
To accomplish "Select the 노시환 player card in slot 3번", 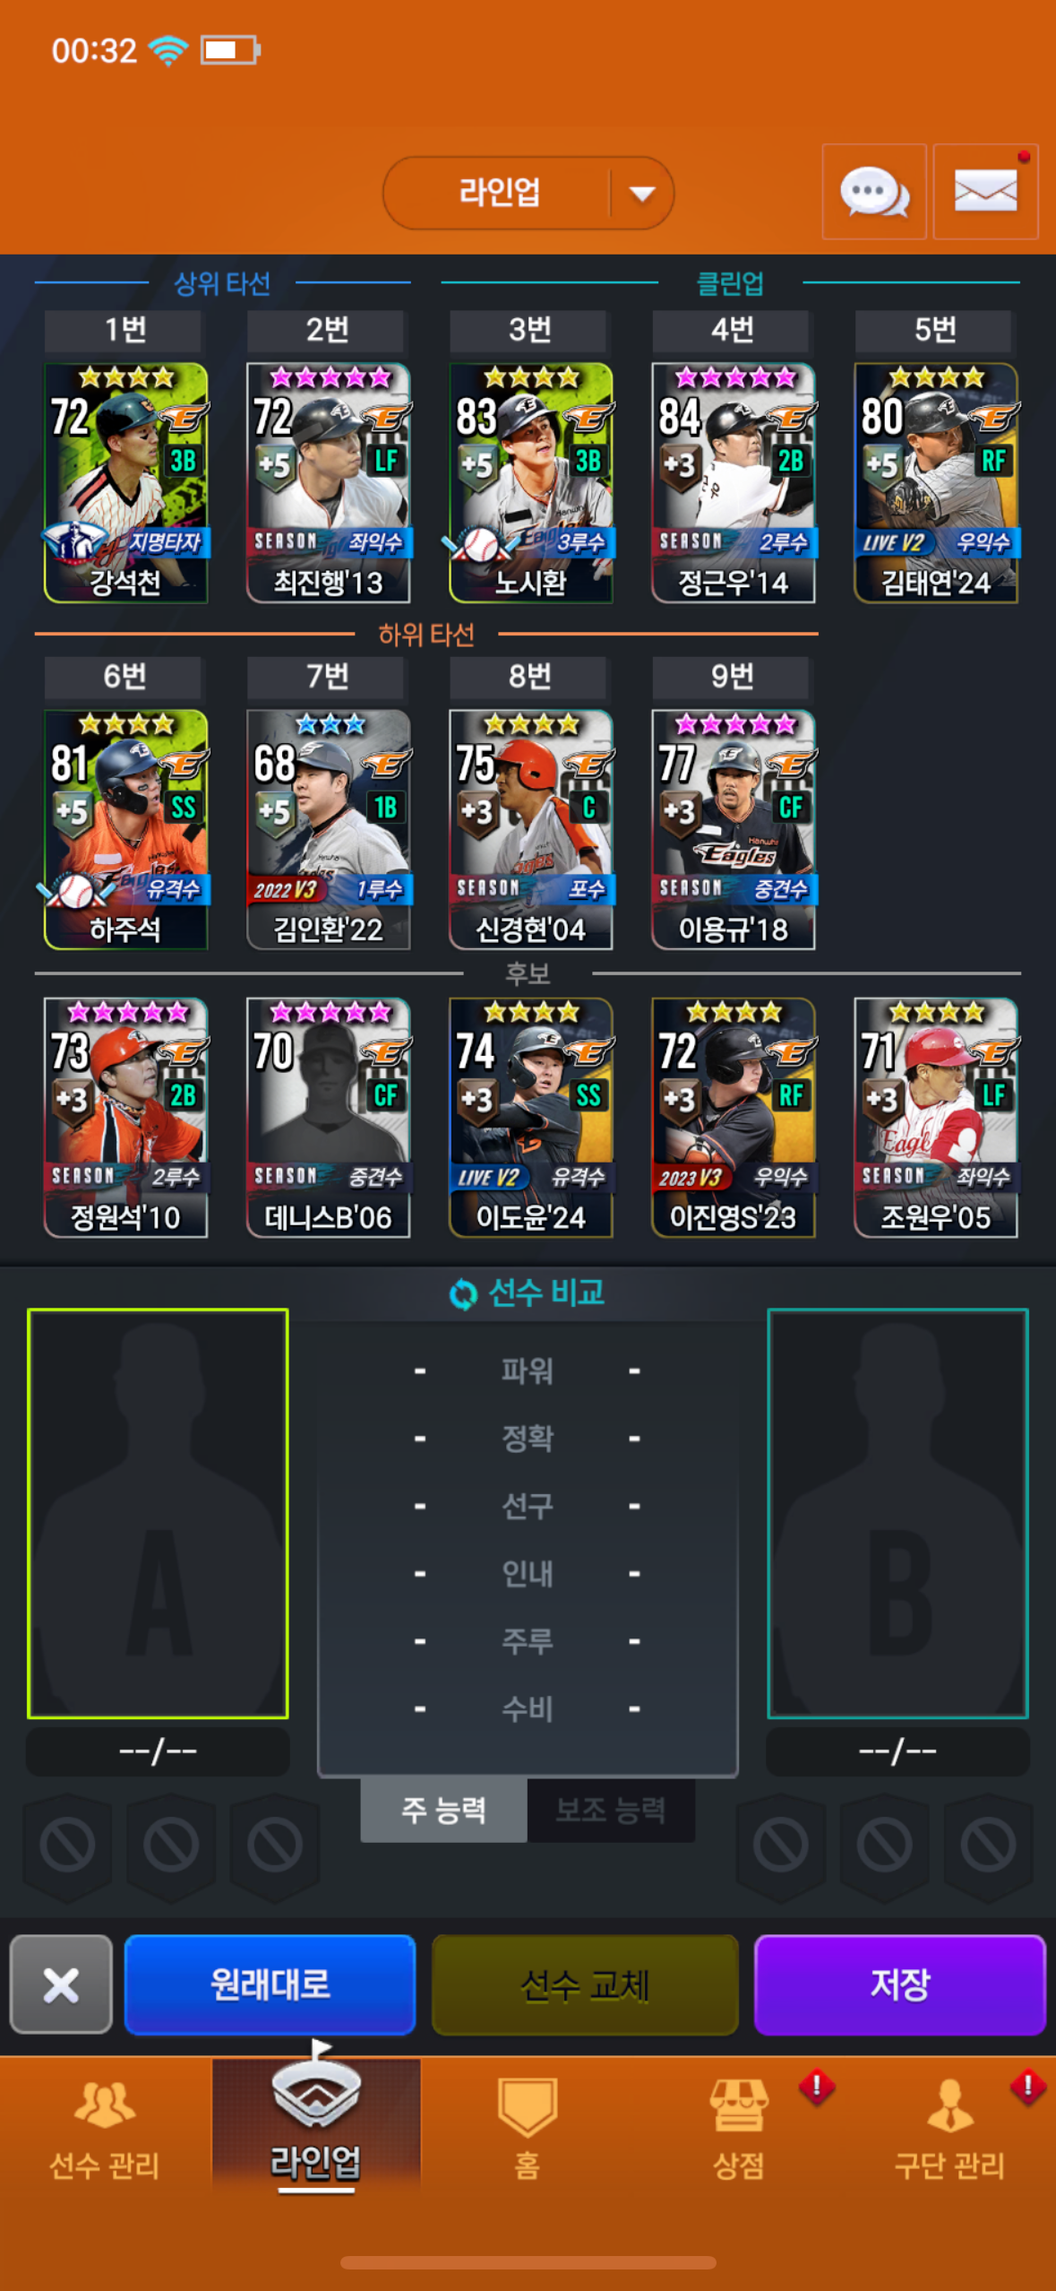I will [531, 483].
